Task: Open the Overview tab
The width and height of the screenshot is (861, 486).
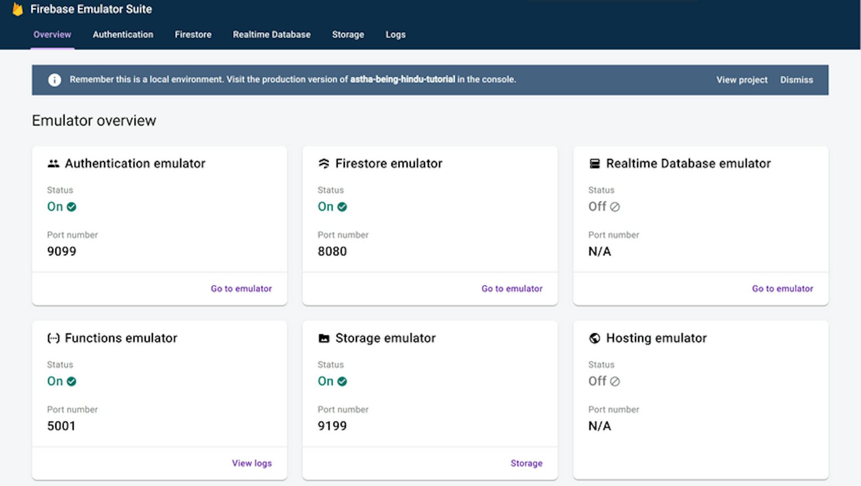Action: [52, 34]
